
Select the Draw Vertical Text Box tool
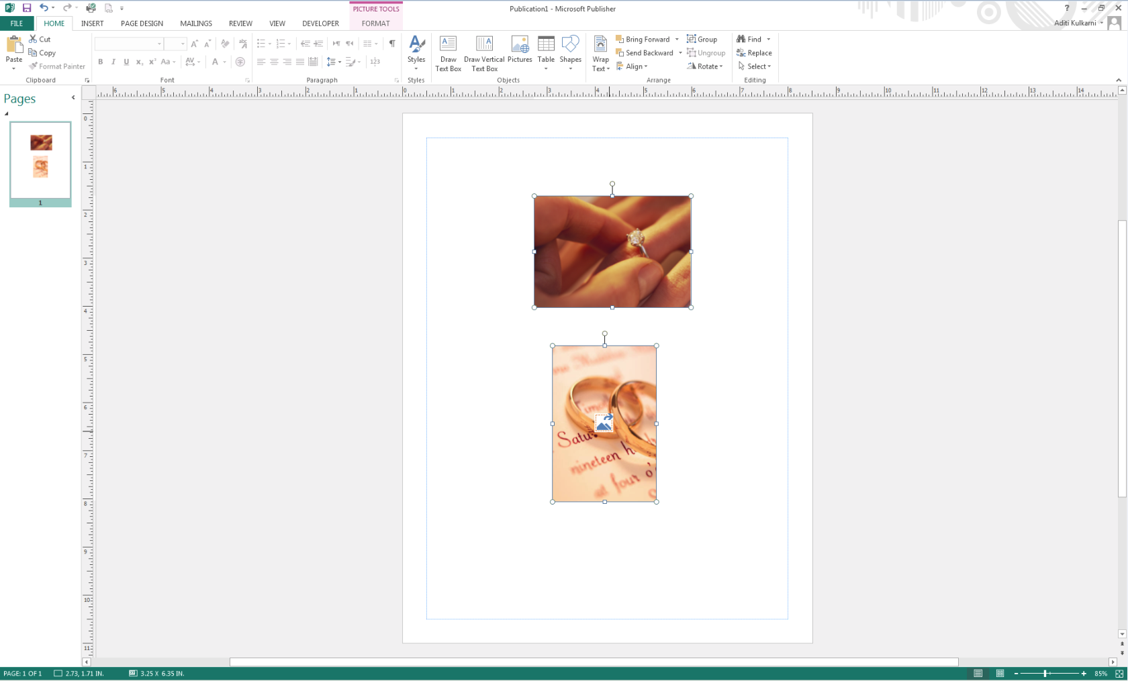click(484, 52)
